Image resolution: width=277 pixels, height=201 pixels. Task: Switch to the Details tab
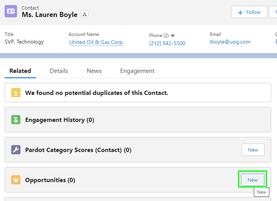click(59, 71)
